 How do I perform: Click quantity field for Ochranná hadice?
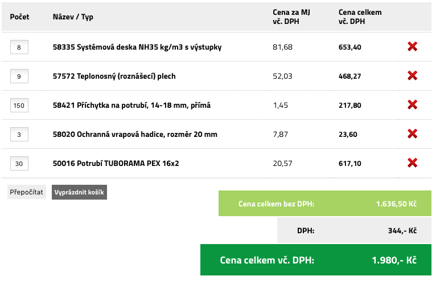[x=19, y=135]
